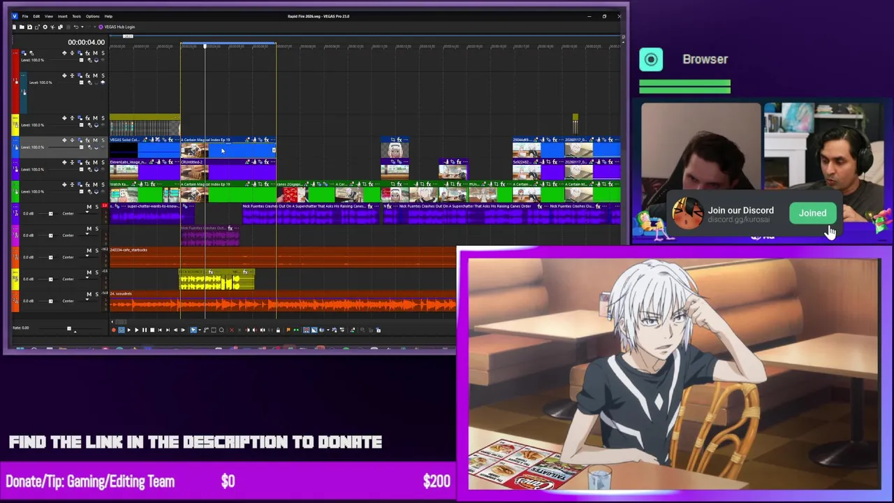Solo the 240334-cafe_starbucks audio track
This screenshot has width=894, height=503.
tap(96, 250)
